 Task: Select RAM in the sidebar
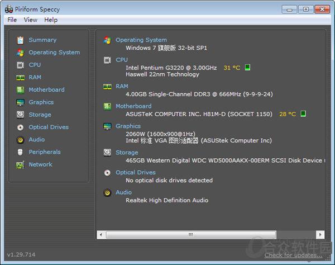35,77
